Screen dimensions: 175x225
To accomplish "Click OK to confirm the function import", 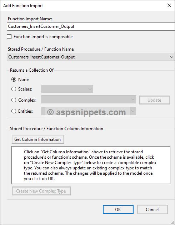I will point(118,210).
